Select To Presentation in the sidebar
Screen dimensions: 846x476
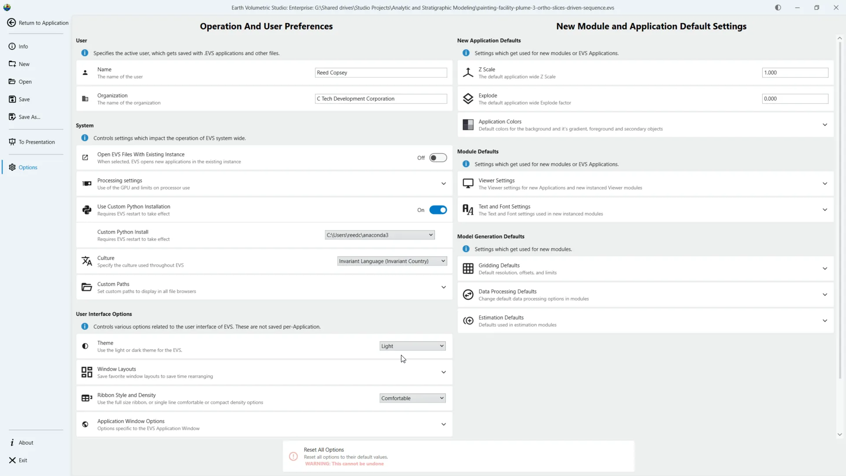(32, 142)
